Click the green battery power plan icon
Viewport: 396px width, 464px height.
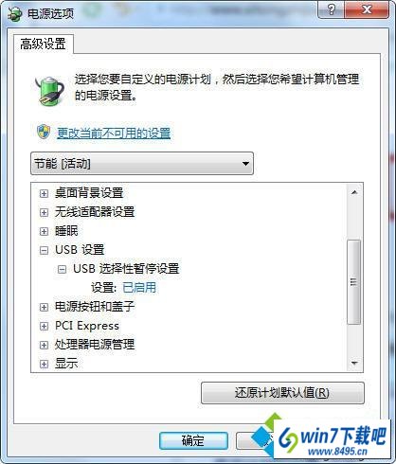click(x=49, y=91)
